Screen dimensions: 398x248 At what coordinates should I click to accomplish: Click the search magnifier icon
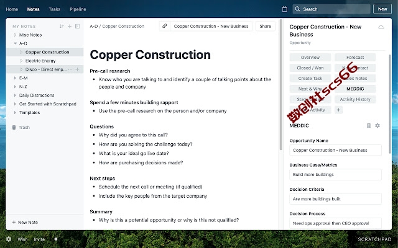pyautogui.click(x=297, y=9)
